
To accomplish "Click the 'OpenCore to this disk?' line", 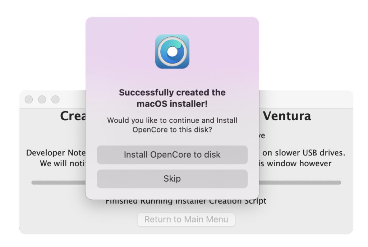I will point(172,130).
